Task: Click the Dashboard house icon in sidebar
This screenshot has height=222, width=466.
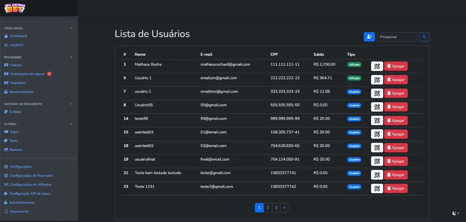Action: (6, 36)
